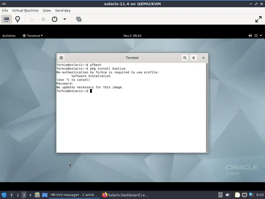Click the update notifier tray icon
This screenshot has height=199, width=265.
[x=251, y=194]
